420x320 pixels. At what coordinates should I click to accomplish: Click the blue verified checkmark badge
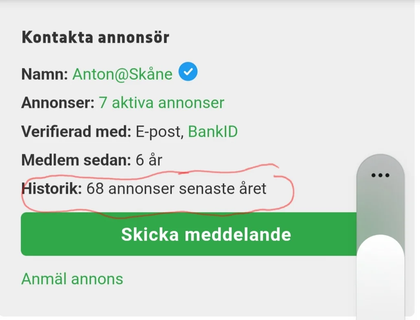tap(188, 73)
